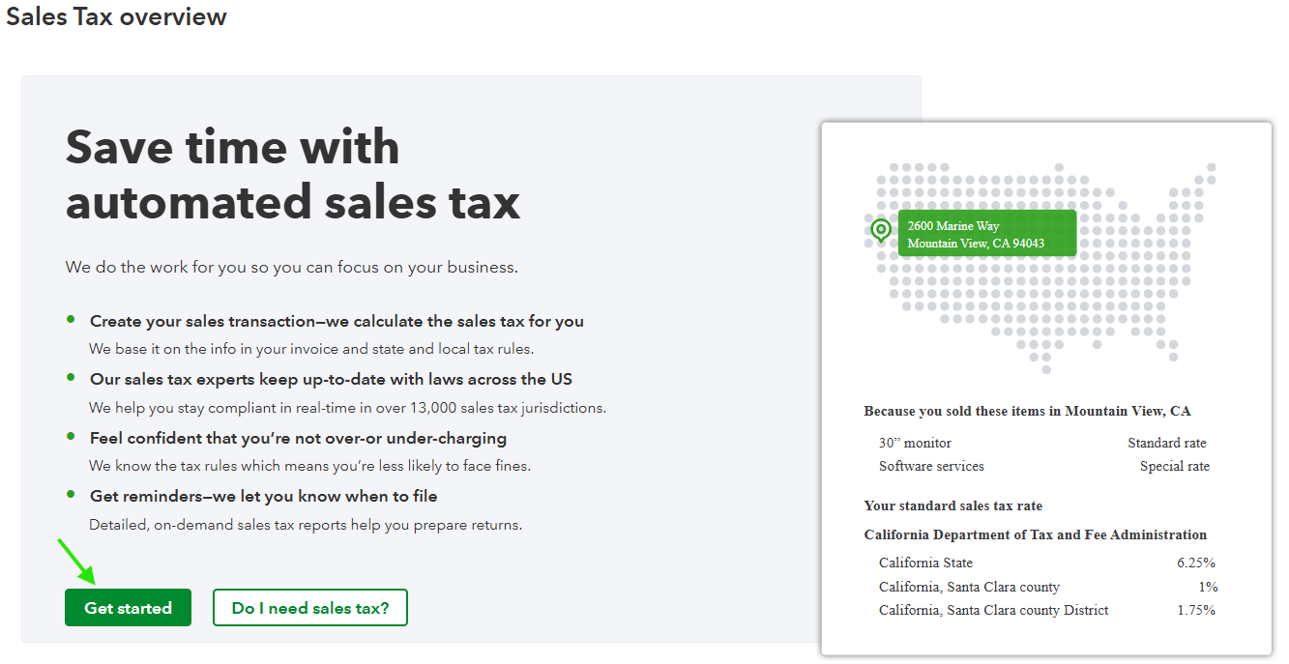Click the Software services Special rate row
Screen dimensions: 1289x664
[x=1042, y=466]
